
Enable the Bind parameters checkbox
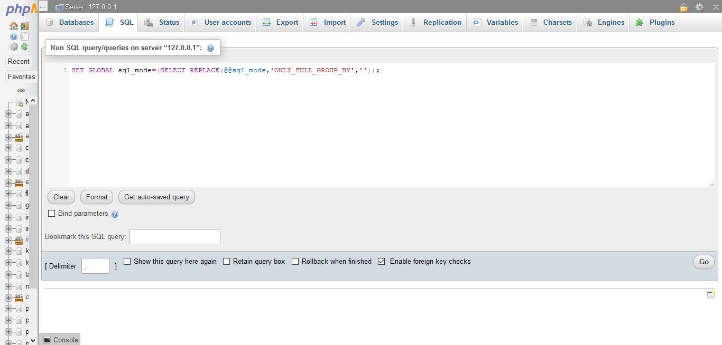pos(52,214)
